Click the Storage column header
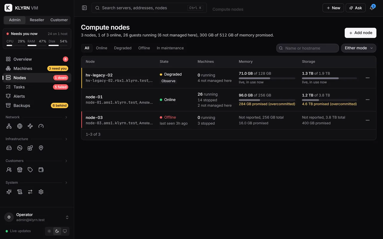383x239 pixels. click(308, 62)
